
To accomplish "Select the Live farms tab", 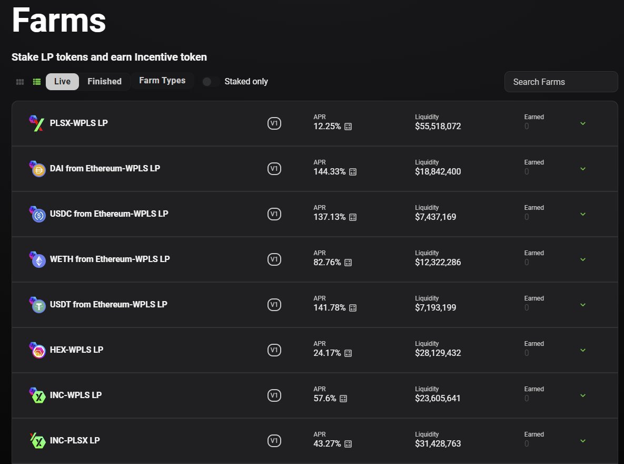I will click(x=63, y=82).
